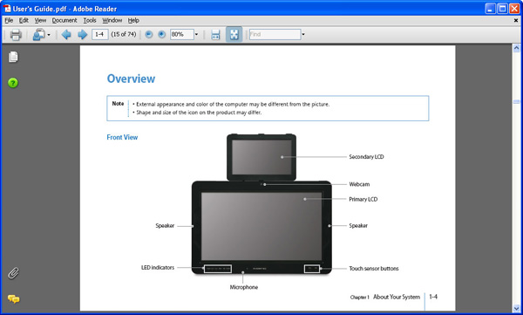Viewport: 523px width, 315px height.
Task: Click the Microphone label
Action: tap(244, 287)
